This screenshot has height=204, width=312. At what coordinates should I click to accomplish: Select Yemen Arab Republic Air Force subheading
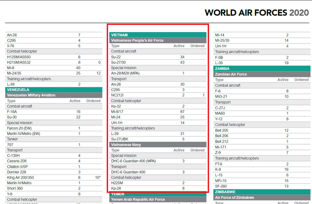coord(158,199)
